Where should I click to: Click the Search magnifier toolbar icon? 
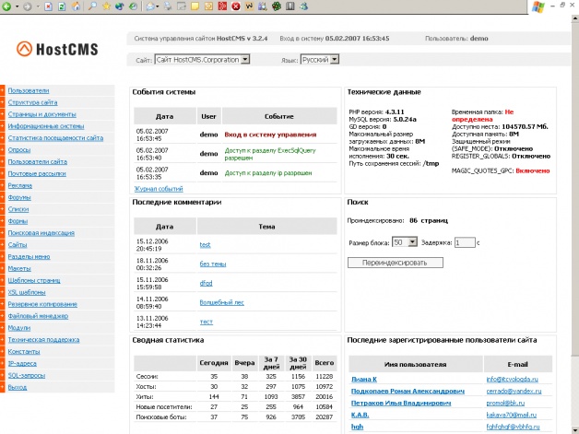point(92,6)
